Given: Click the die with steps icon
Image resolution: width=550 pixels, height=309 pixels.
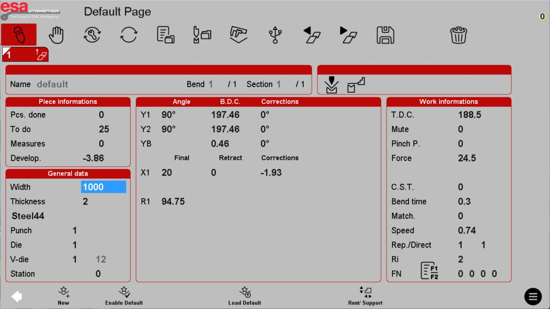Looking at the screenshot, I should (x=356, y=85).
